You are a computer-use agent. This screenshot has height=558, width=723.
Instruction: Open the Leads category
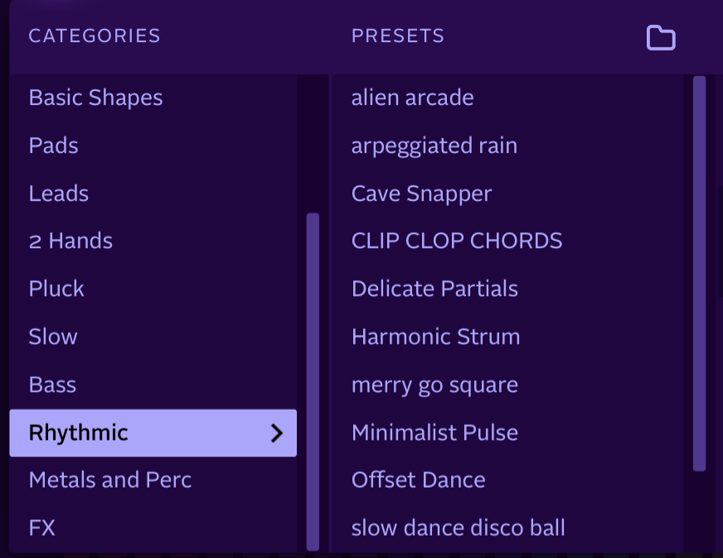(58, 194)
